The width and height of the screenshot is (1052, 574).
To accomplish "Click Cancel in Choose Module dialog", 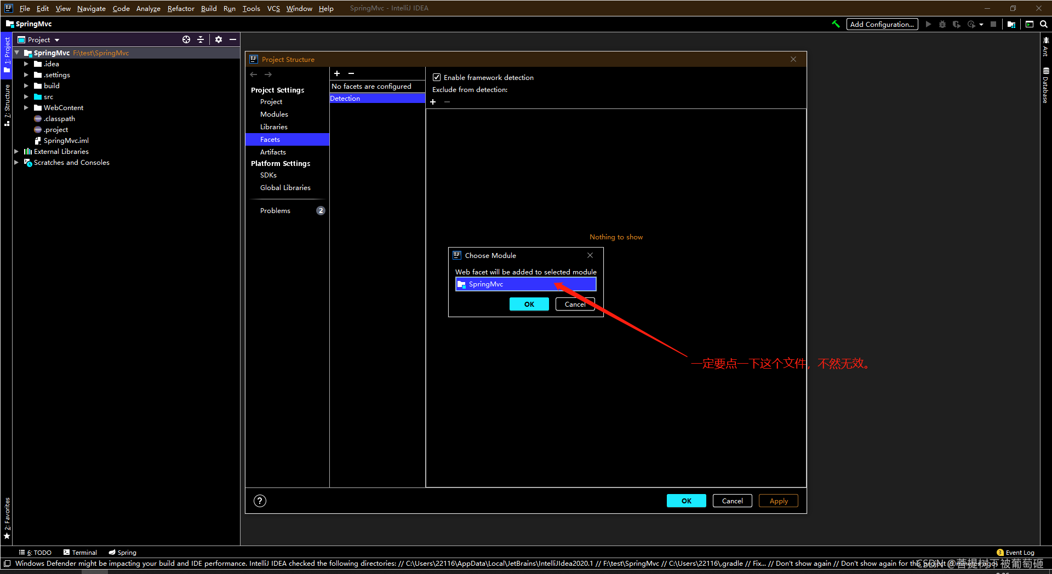I will coord(575,304).
